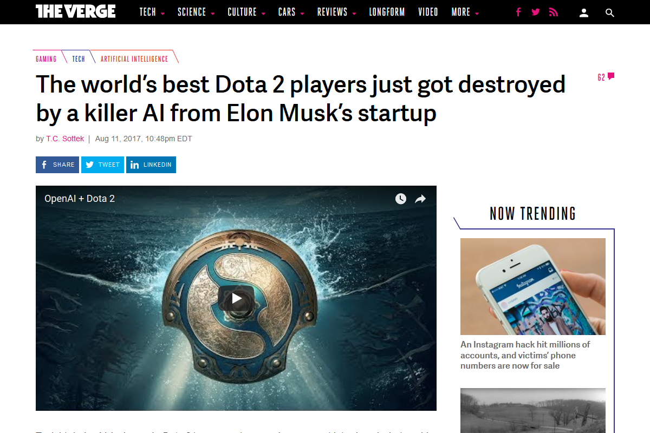This screenshot has width=650, height=433.
Task: Share article on Facebook button
Action: tap(57, 165)
